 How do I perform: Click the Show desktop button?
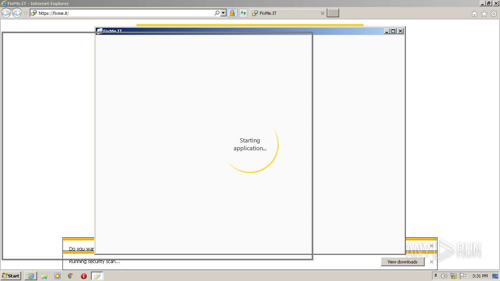496,276
